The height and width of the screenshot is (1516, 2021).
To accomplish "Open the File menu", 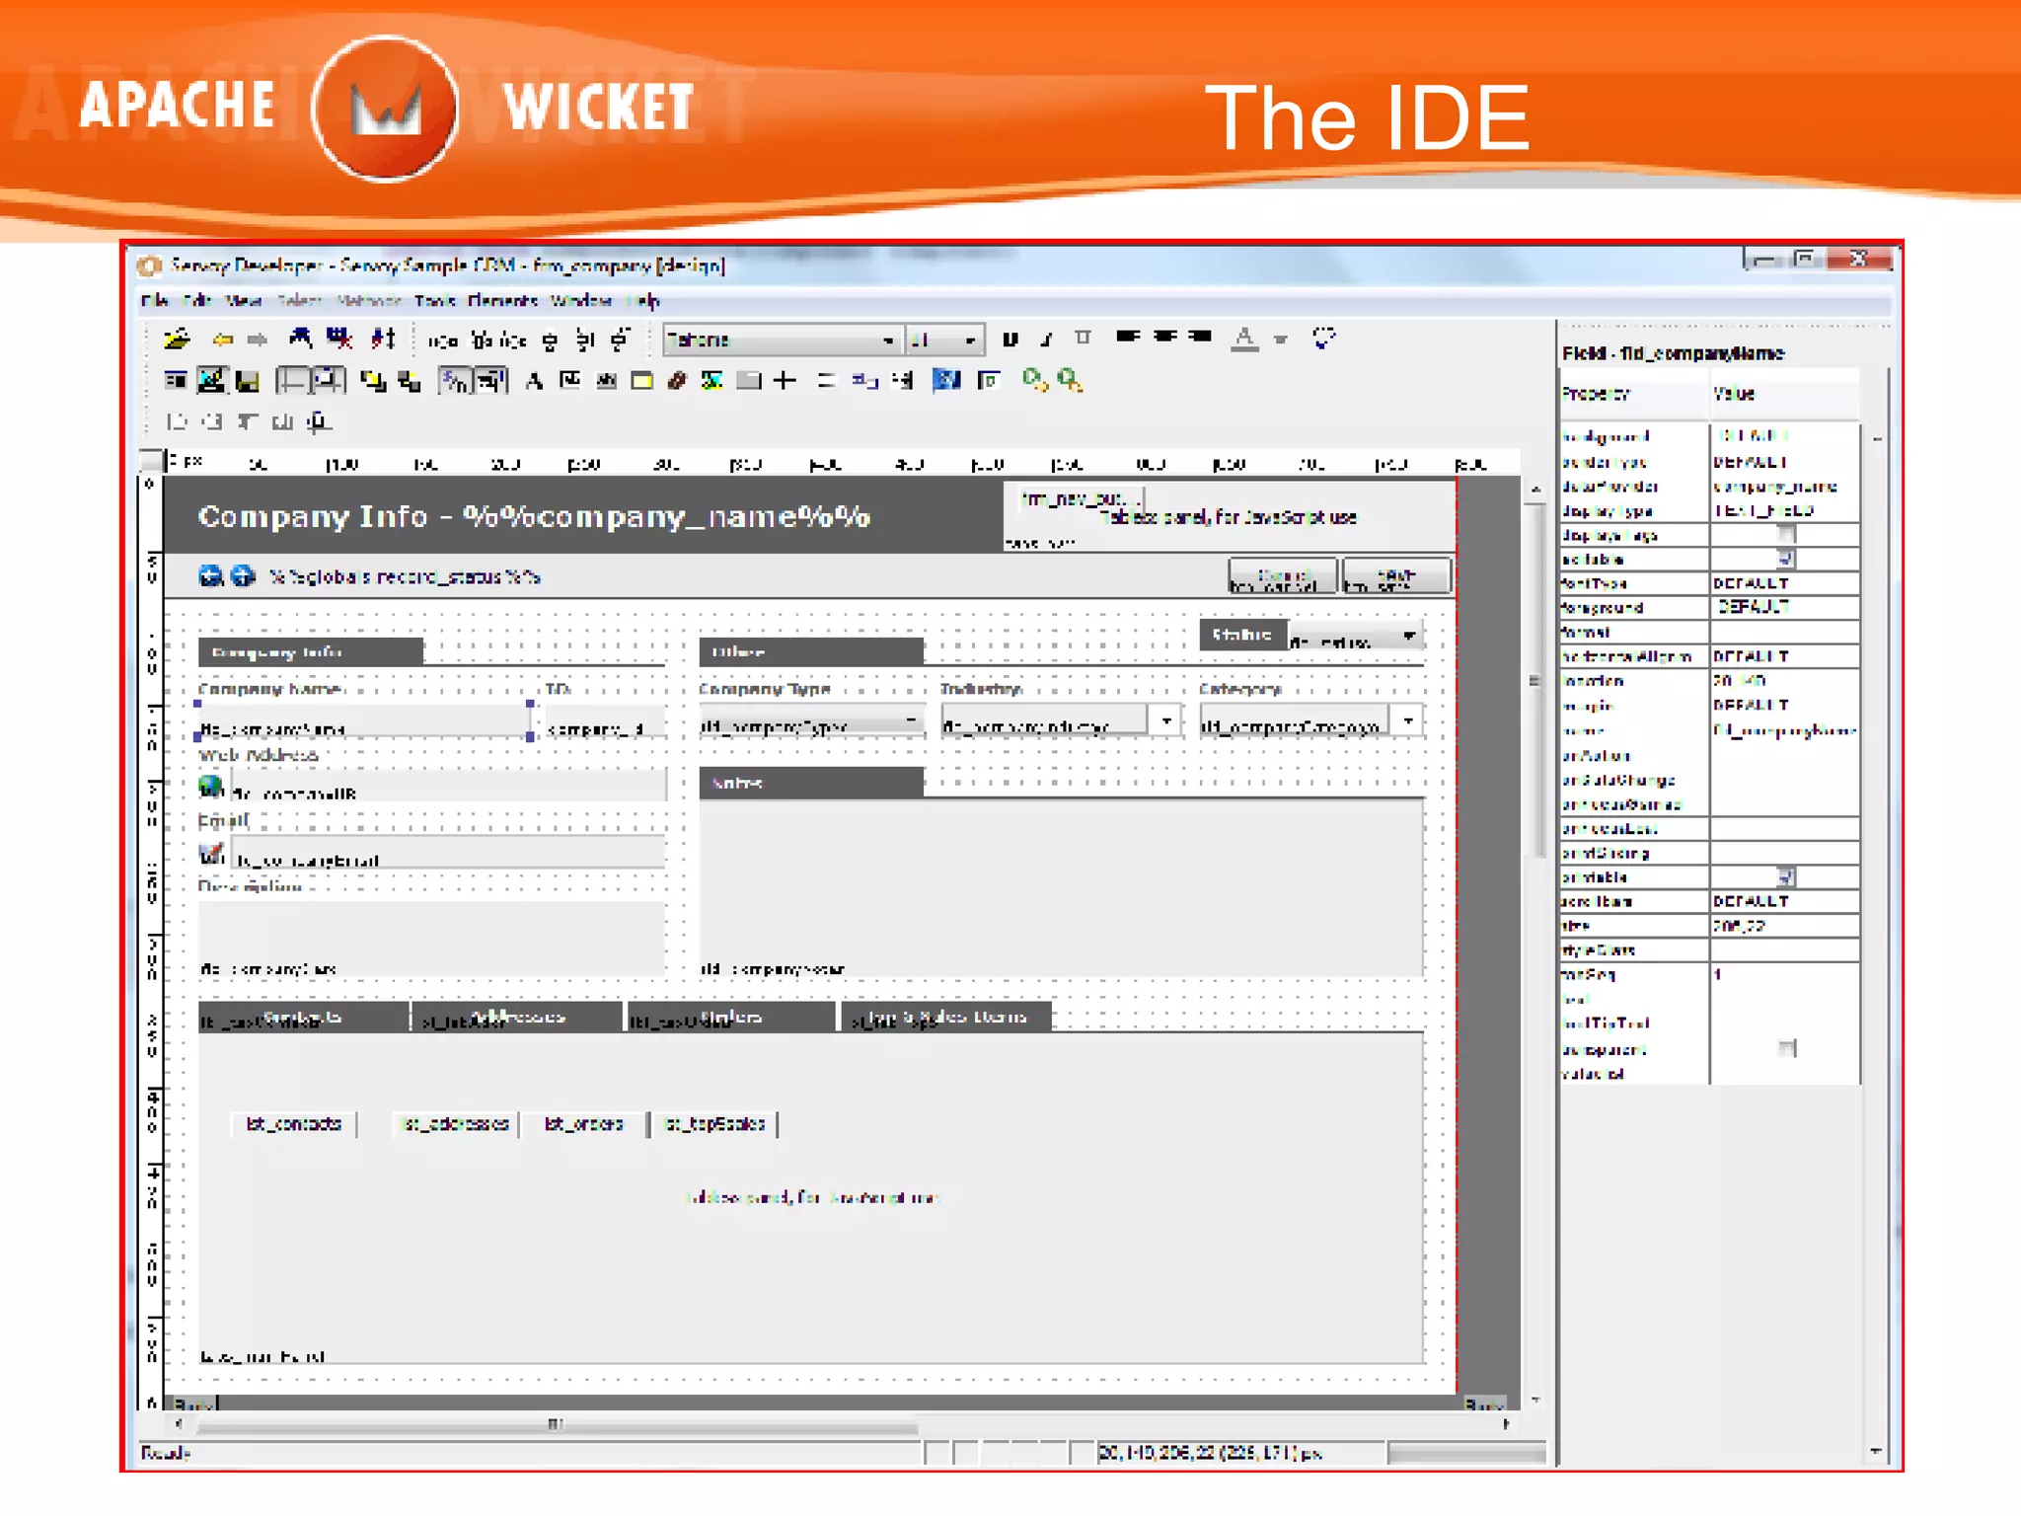I will (154, 300).
